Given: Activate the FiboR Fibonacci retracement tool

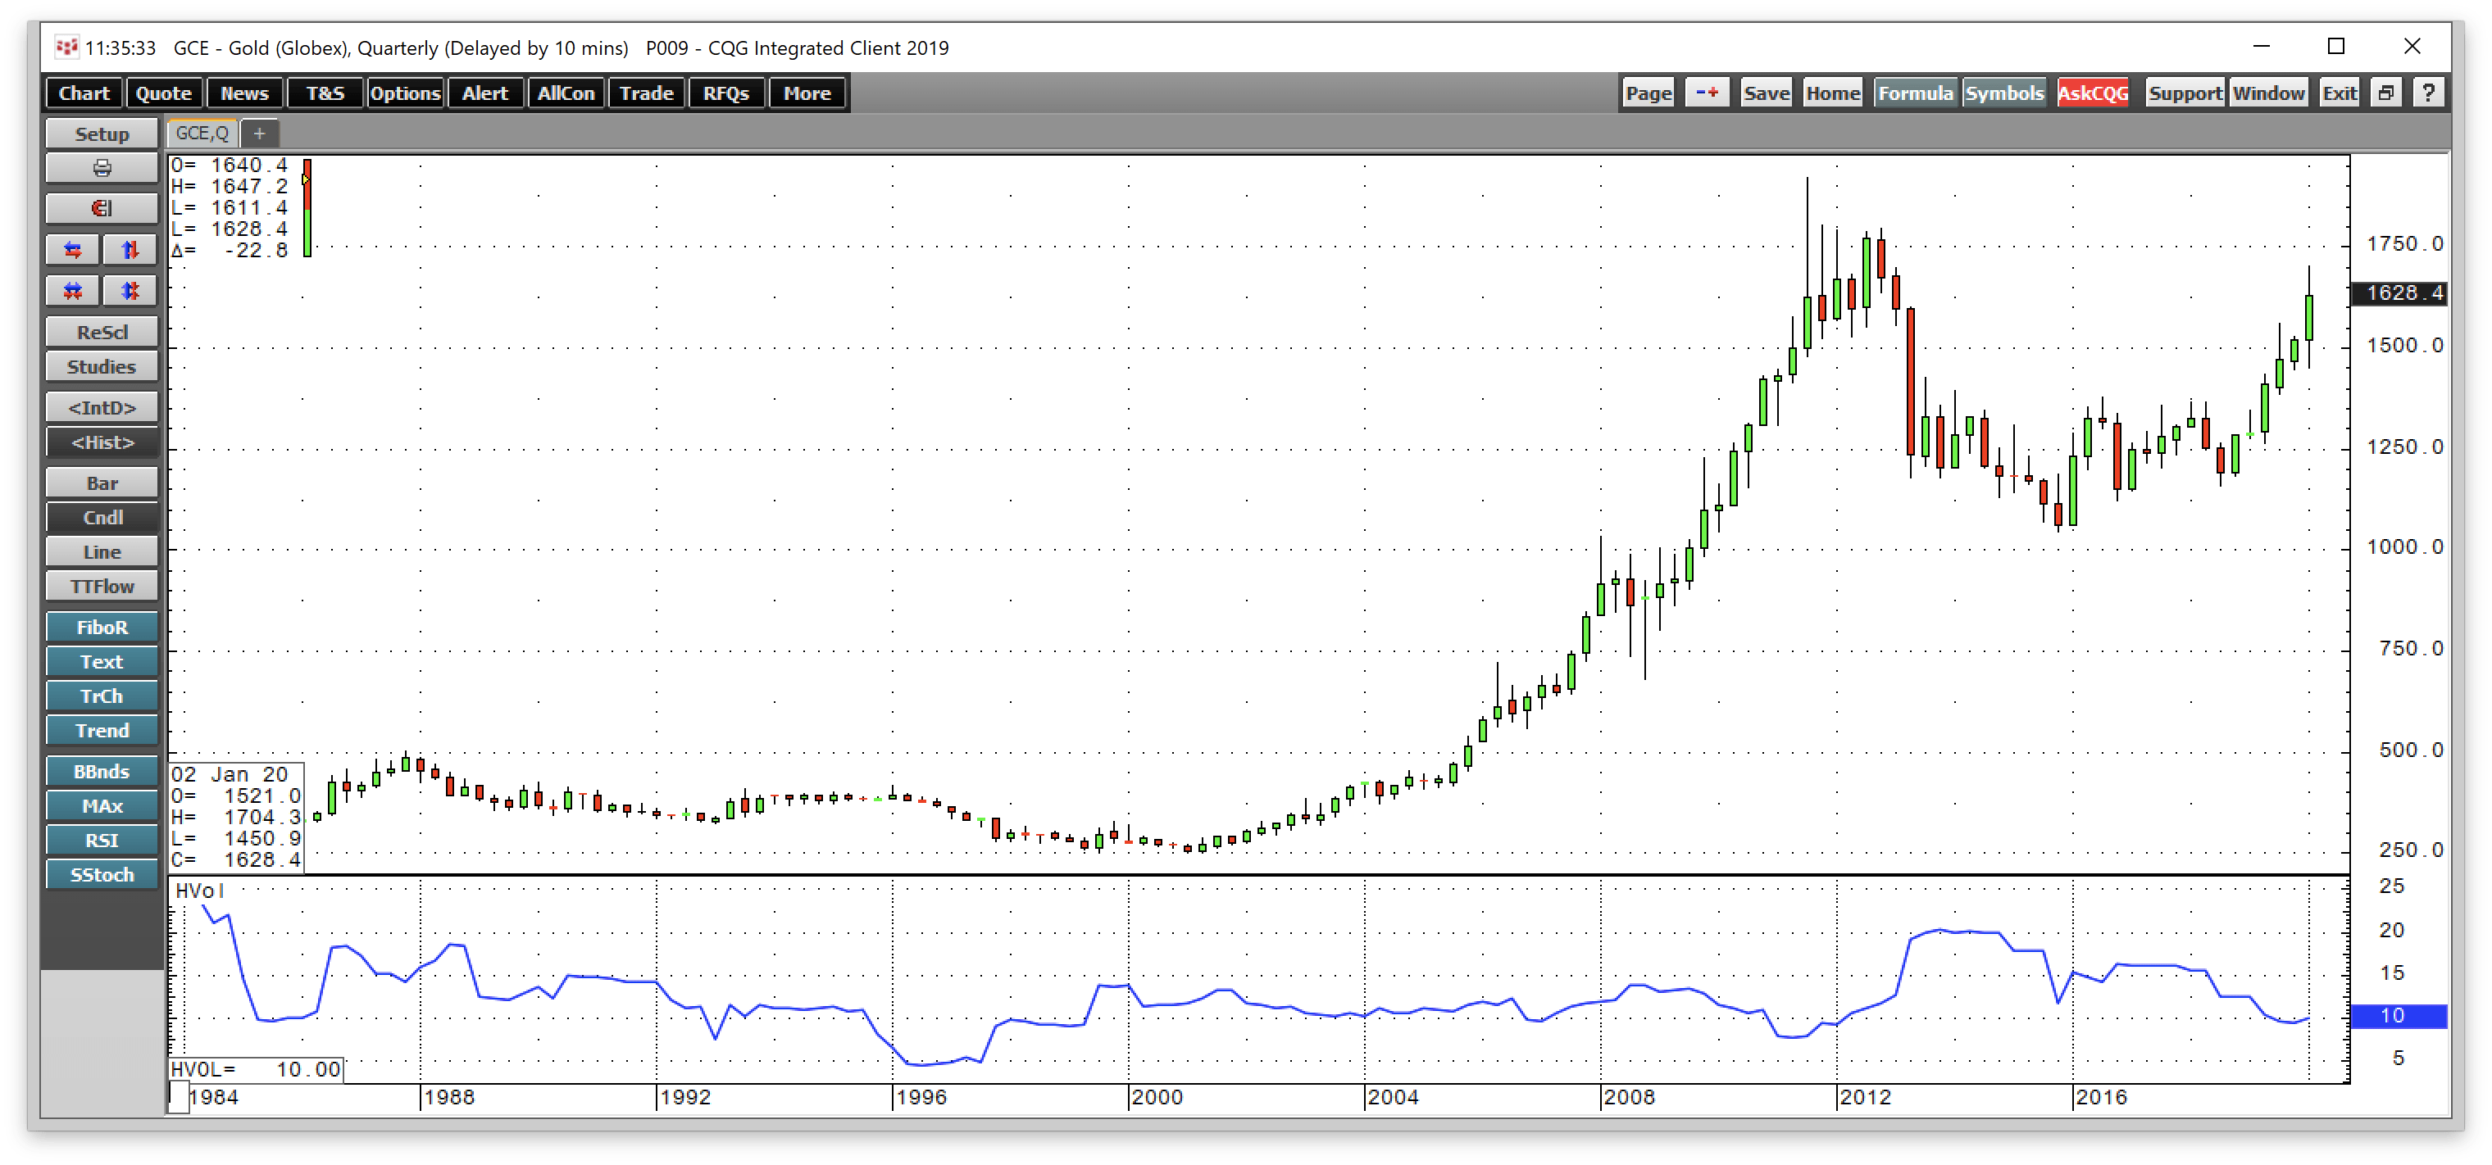Looking at the screenshot, I should click(102, 627).
